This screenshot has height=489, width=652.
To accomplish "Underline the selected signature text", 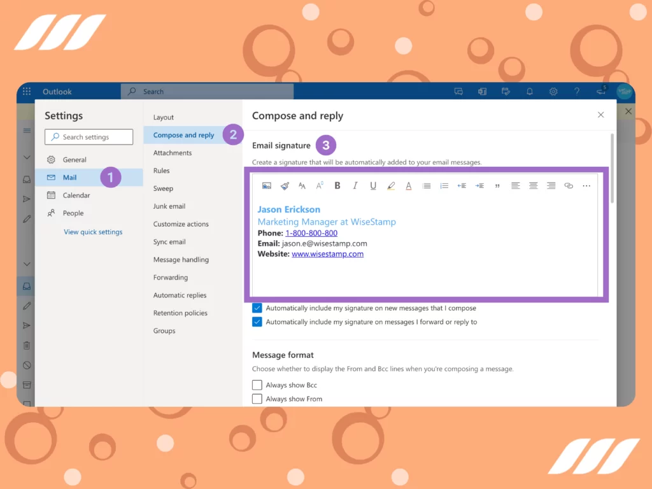I will 373,185.
